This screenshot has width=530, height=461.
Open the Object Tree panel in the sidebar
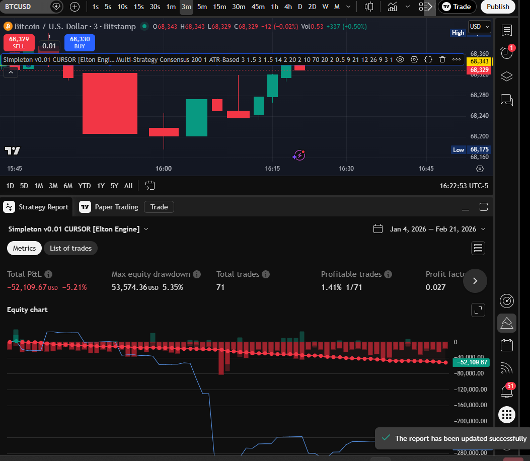506,76
